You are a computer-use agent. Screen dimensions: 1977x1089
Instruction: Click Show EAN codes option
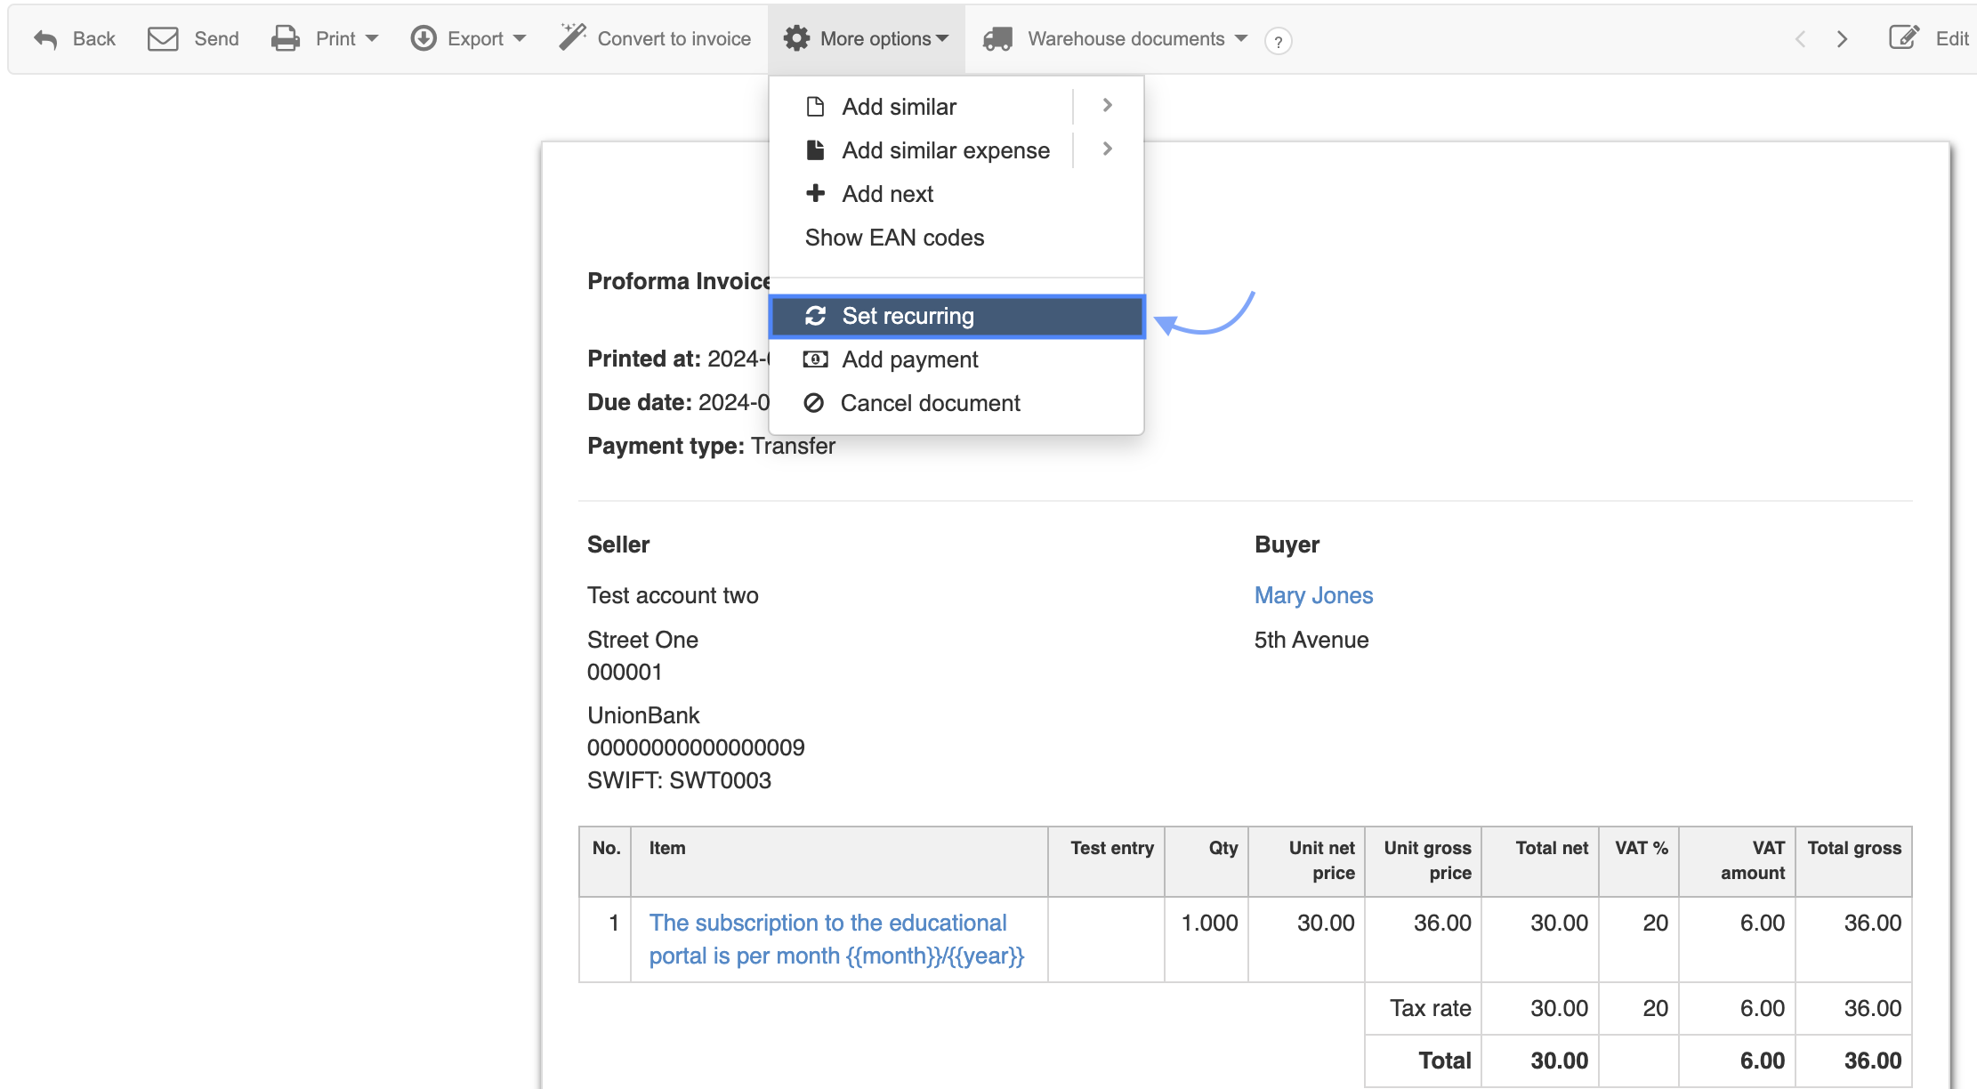[894, 238]
